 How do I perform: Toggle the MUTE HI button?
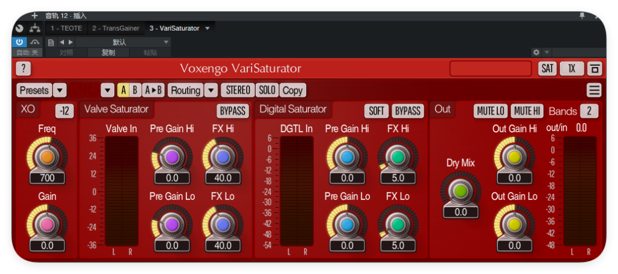pos(527,111)
